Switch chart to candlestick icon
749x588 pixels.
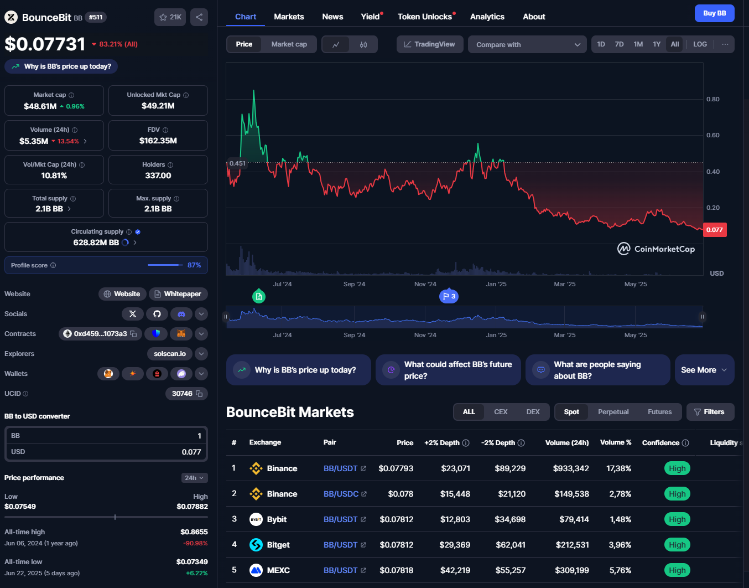point(363,44)
